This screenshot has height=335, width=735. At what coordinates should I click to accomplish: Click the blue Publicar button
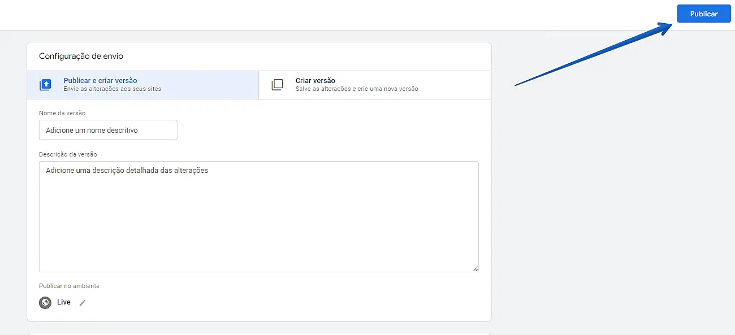pyautogui.click(x=703, y=14)
